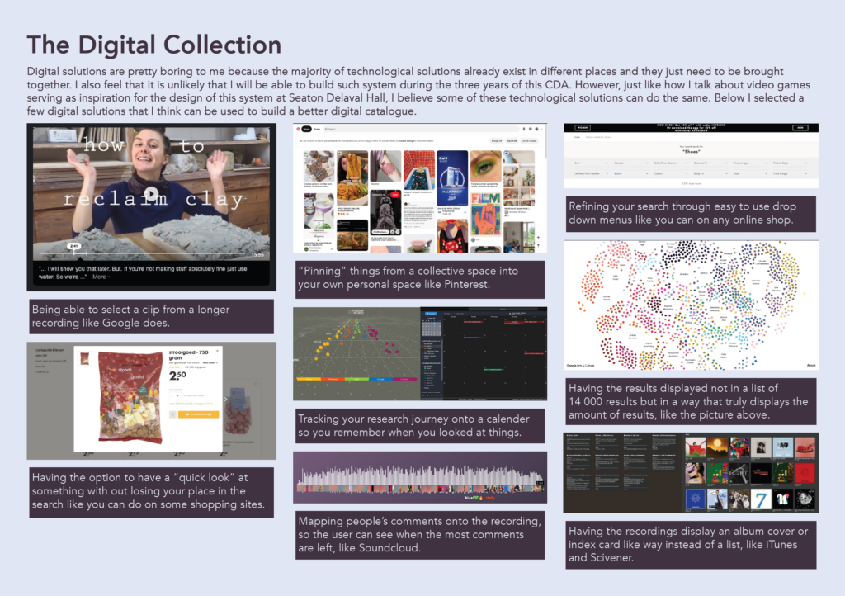
Task: Open the Pinterest messages icon
Action: (x=531, y=130)
